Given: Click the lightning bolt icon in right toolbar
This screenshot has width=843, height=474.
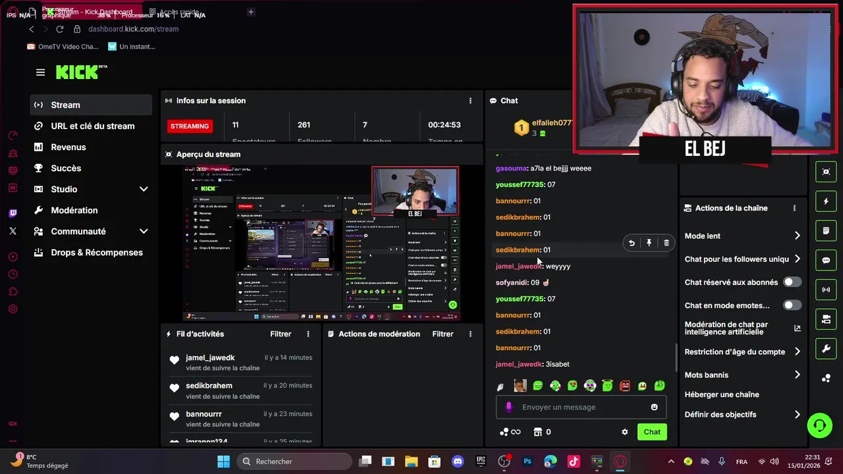Looking at the screenshot, I should pyautogui.click(x=826, y=201).
